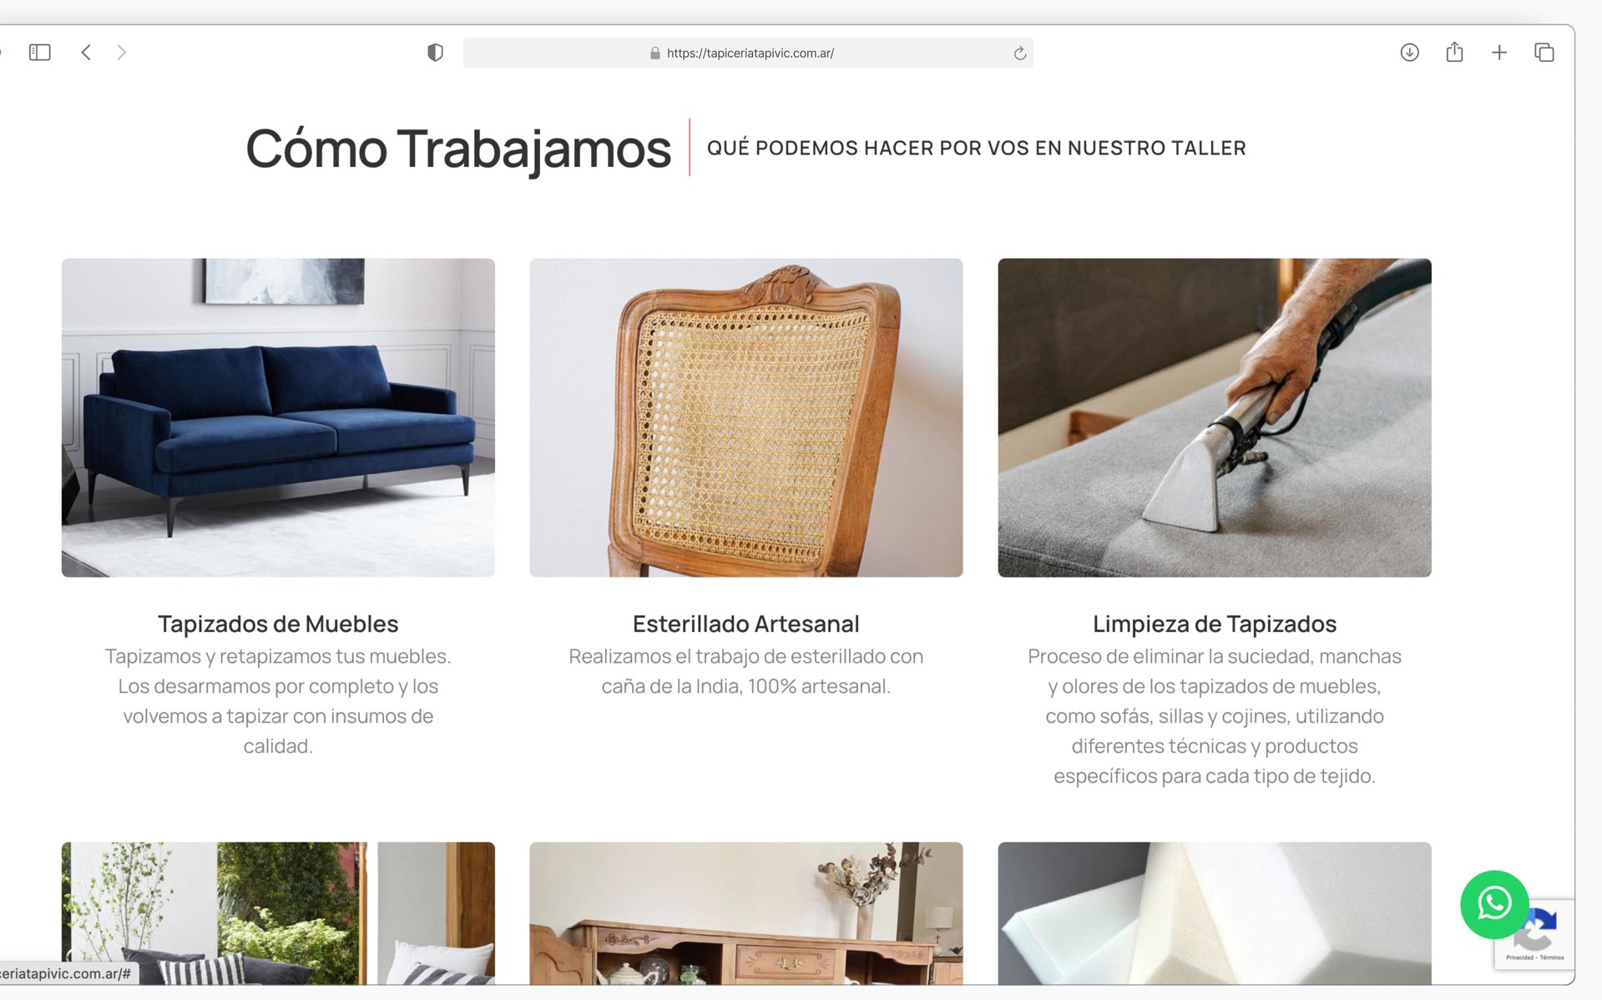Show downloads via the download arrow icon
The width and height of the screenshot is (1602, 1000).
point(1409,53)
